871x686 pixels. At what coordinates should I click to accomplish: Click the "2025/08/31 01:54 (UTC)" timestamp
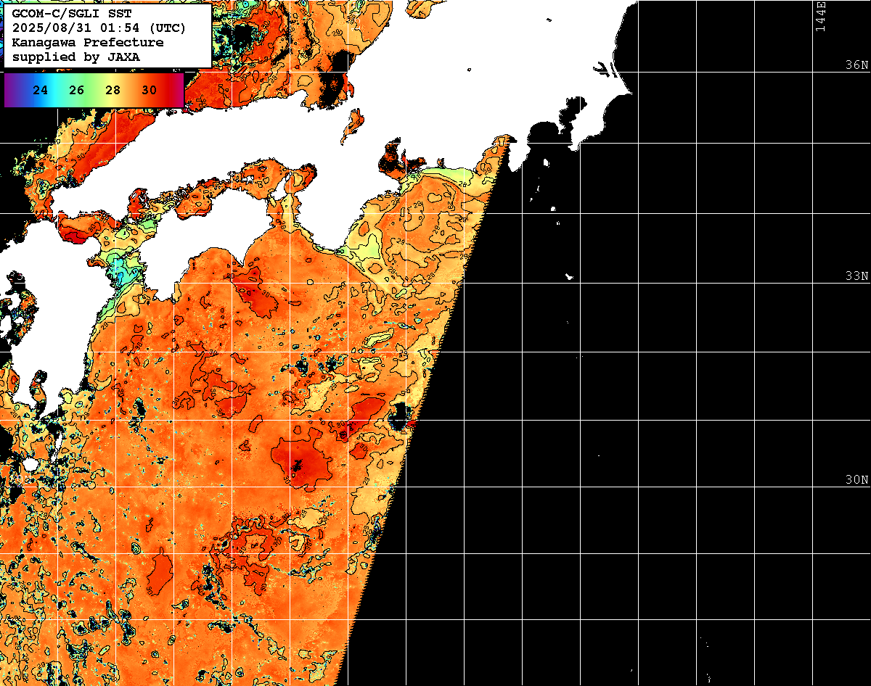(99, 28)
